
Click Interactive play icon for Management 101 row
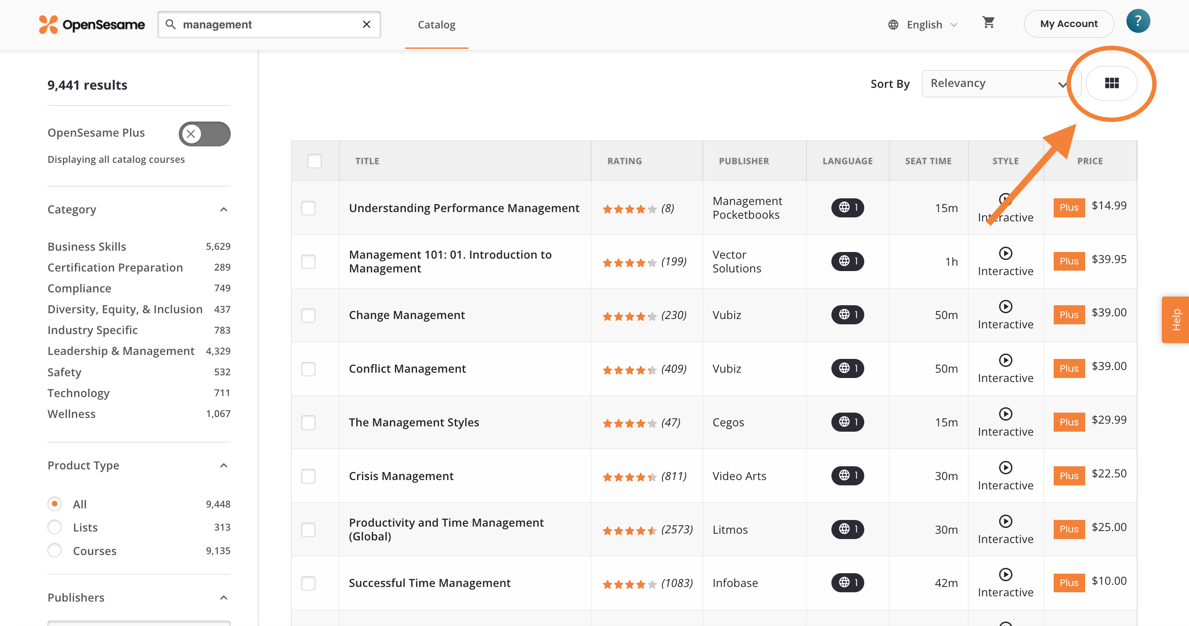[x=1005, y=253]
